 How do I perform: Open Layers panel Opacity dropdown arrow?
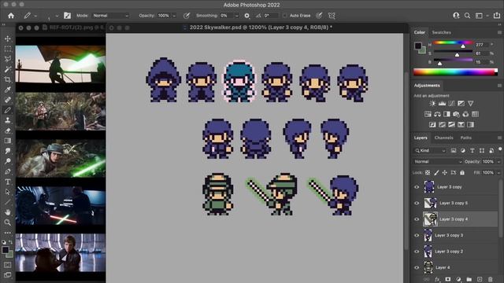[x=498, y=161]
